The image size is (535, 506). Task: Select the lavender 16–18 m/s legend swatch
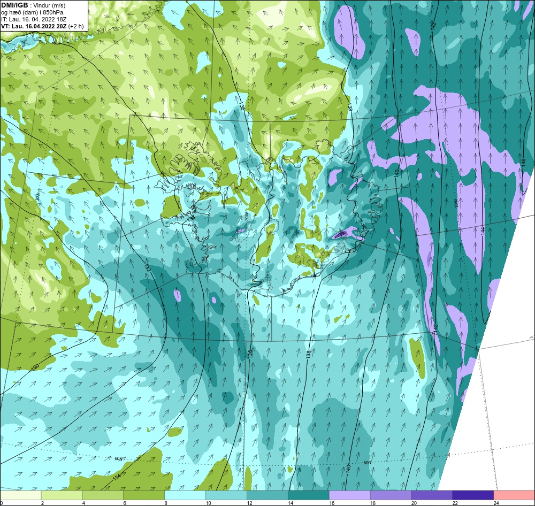349,495
